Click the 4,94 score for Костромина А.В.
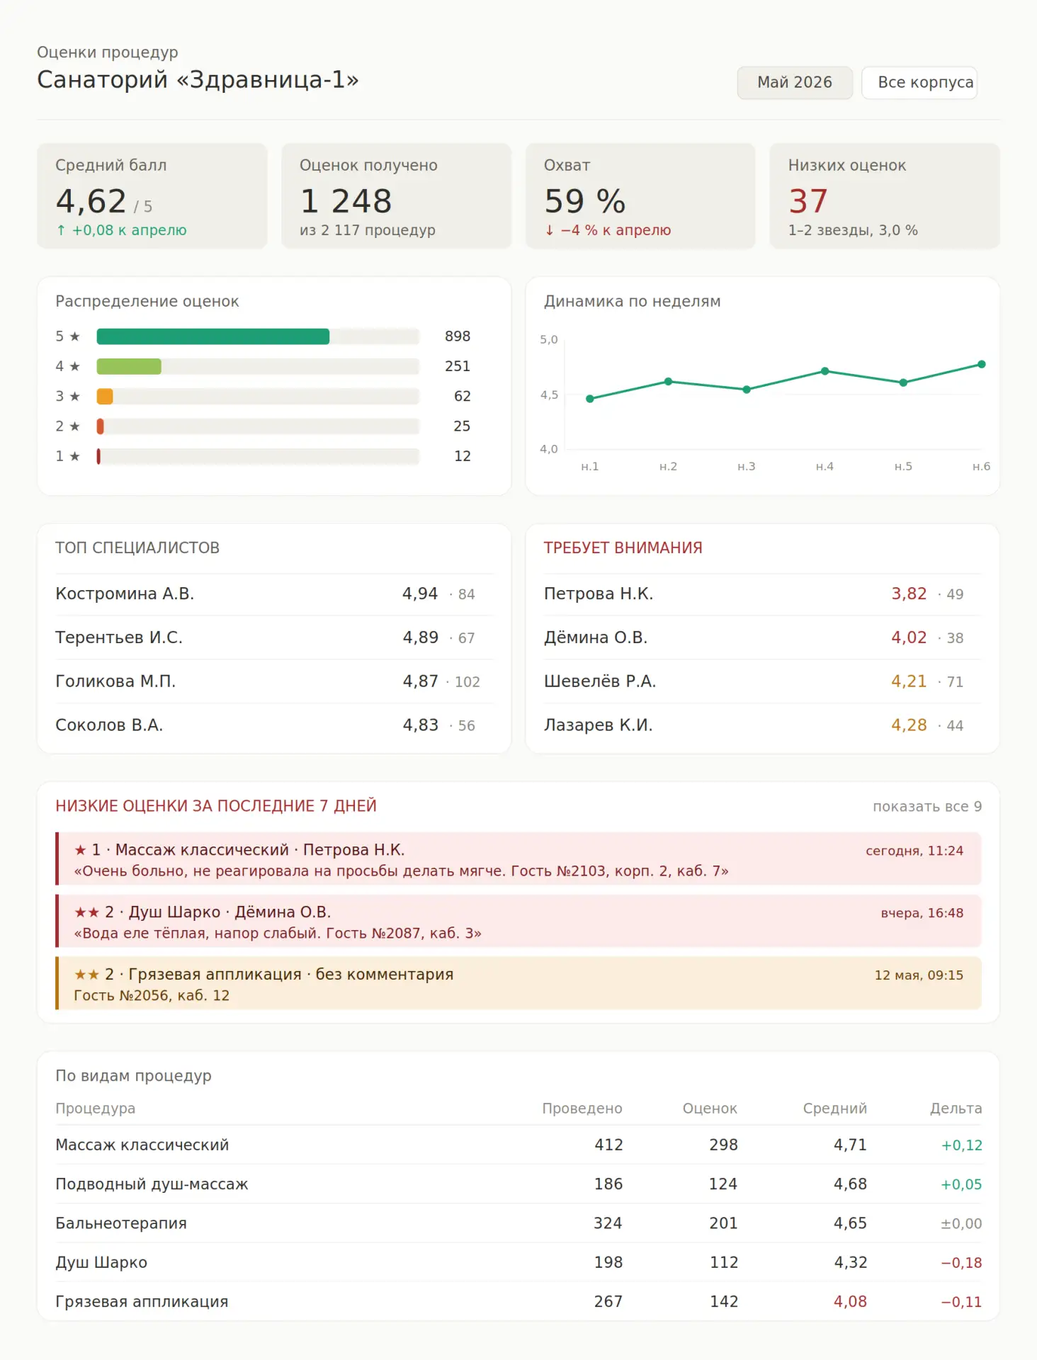Viewport: 1037px width, 1360px height. tap(420, 594)
